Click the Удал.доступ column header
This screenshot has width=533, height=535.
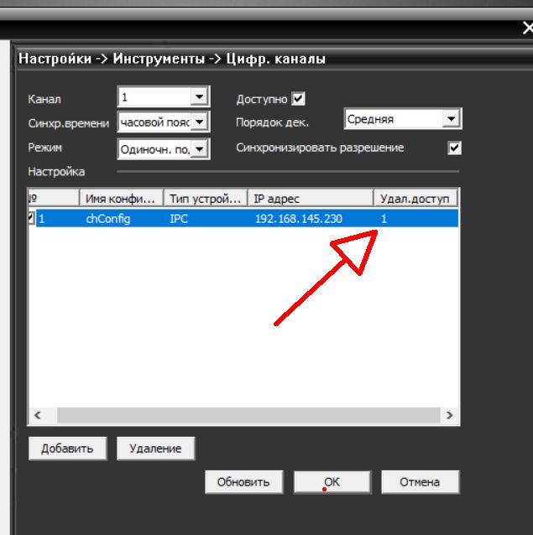click(x=415, y=199)
